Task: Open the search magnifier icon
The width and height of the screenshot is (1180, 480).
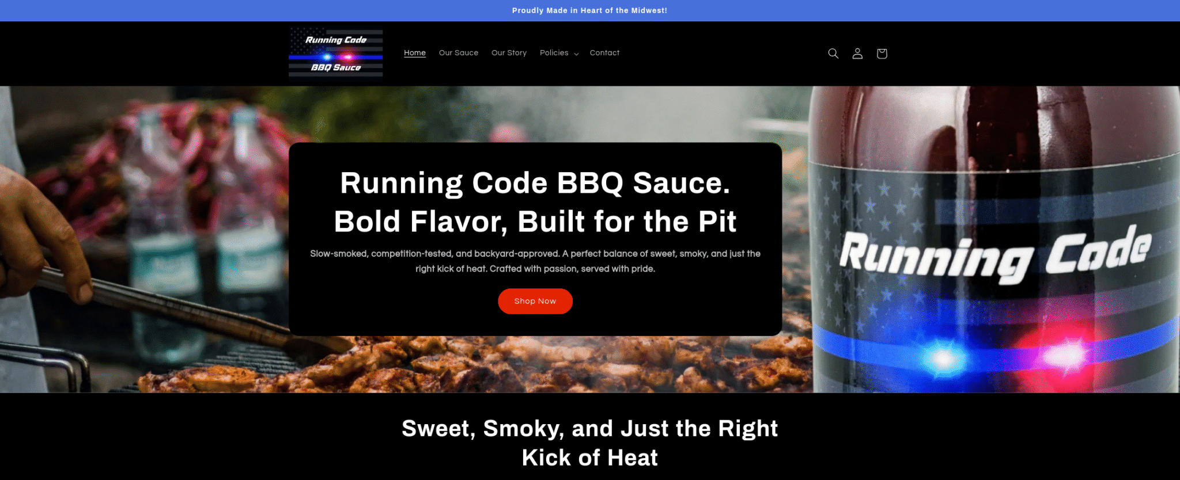Action: [x=833, y=54]
